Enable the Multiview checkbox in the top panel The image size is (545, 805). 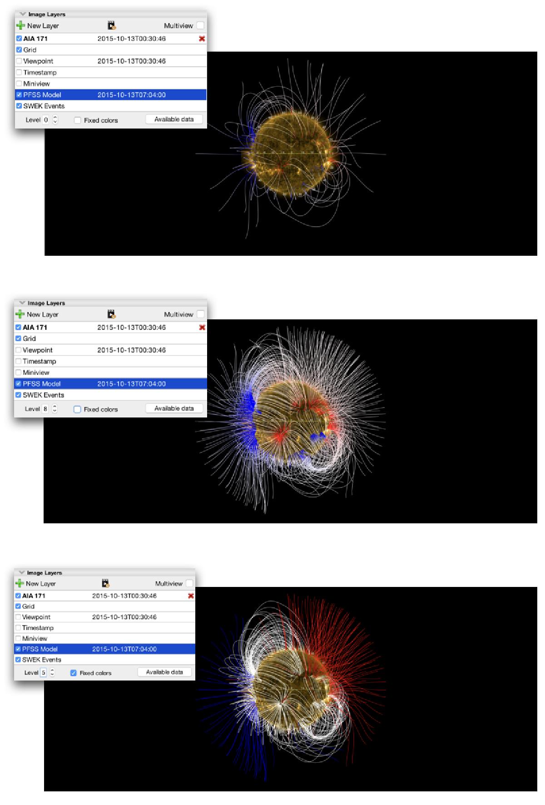[200, 26]
